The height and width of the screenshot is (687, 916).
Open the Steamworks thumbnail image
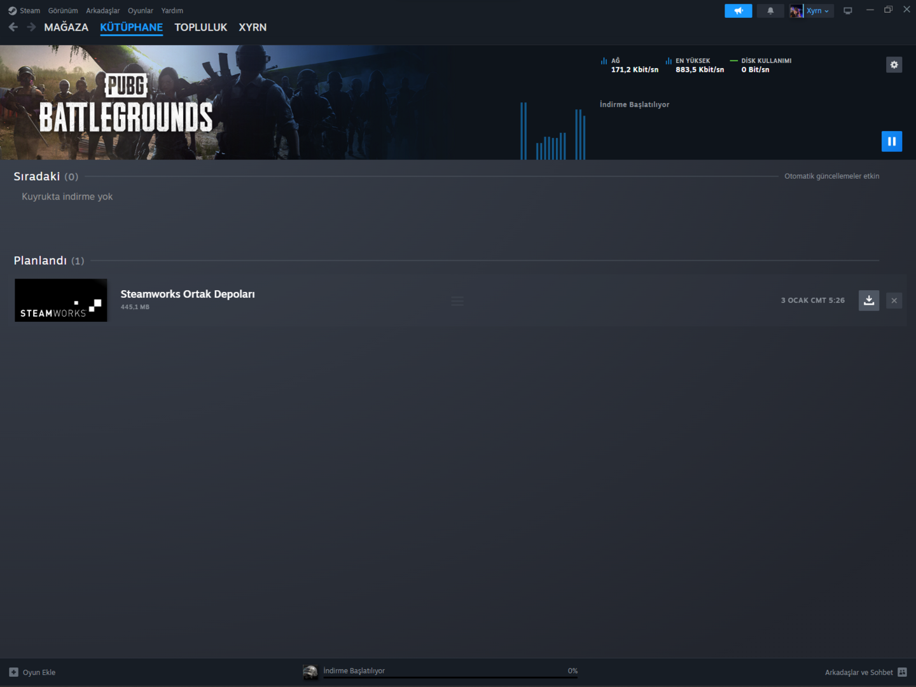point(61,300)
